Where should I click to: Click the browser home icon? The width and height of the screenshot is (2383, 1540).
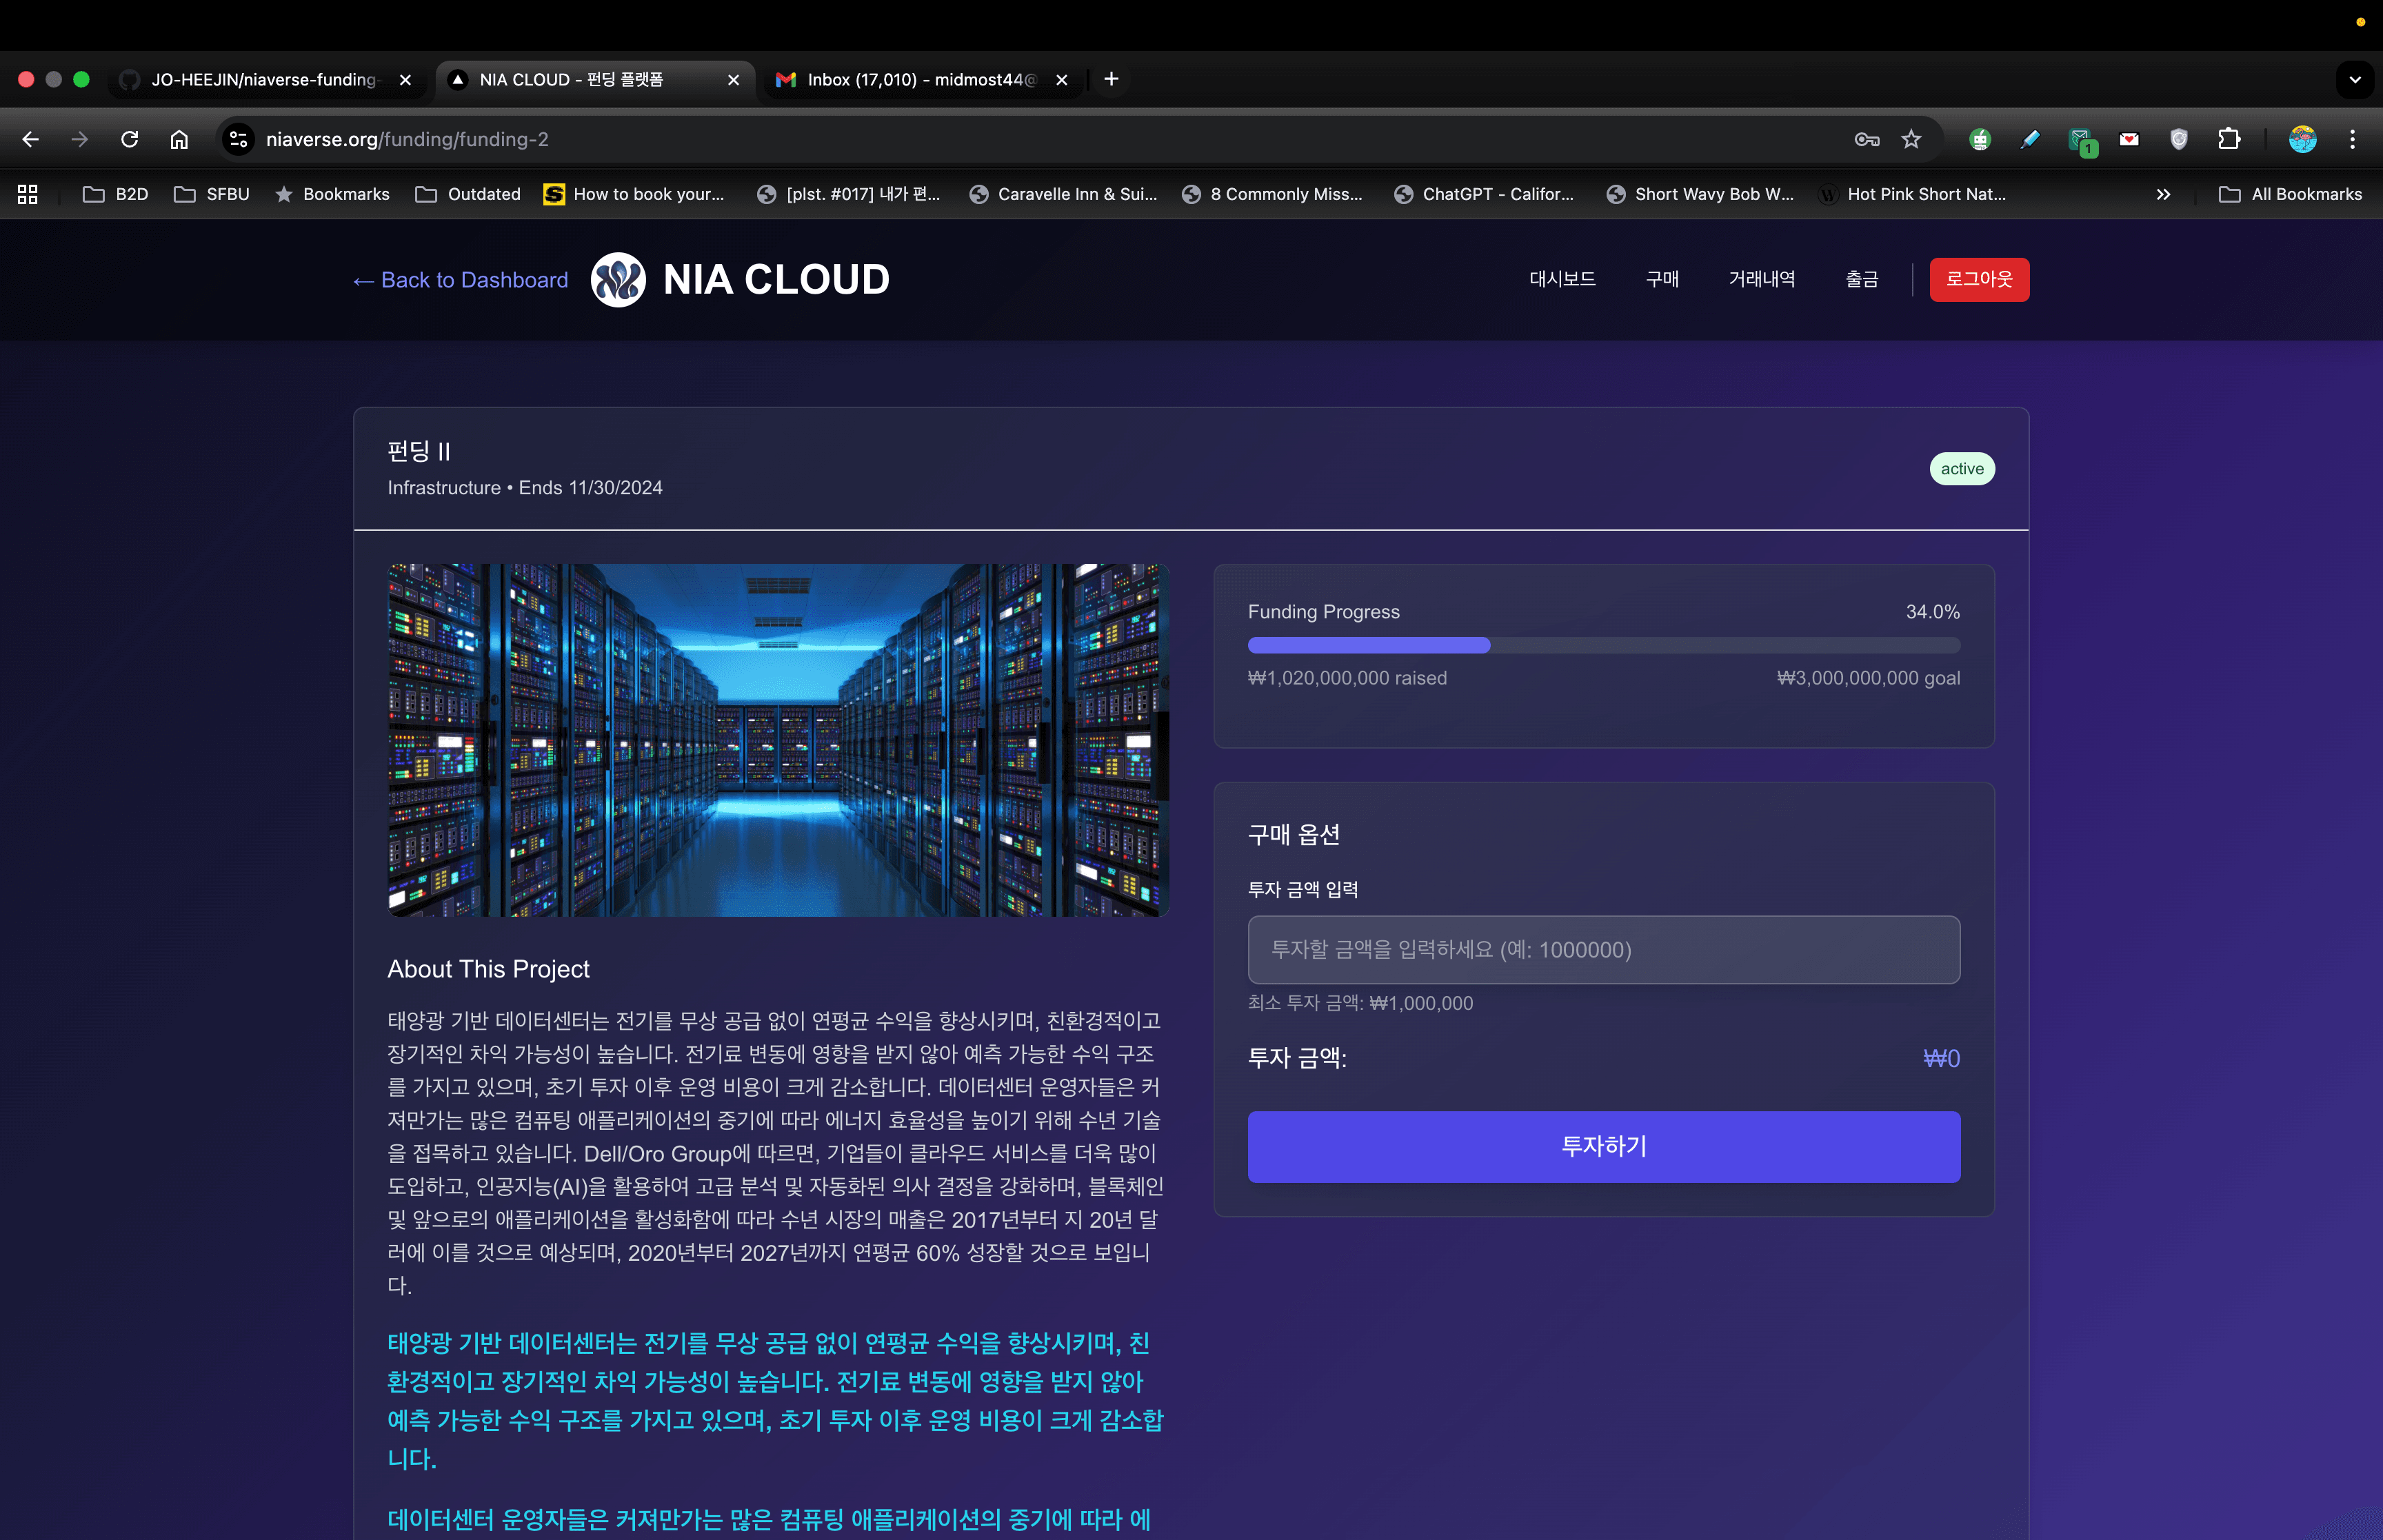(x=179, y=139)
